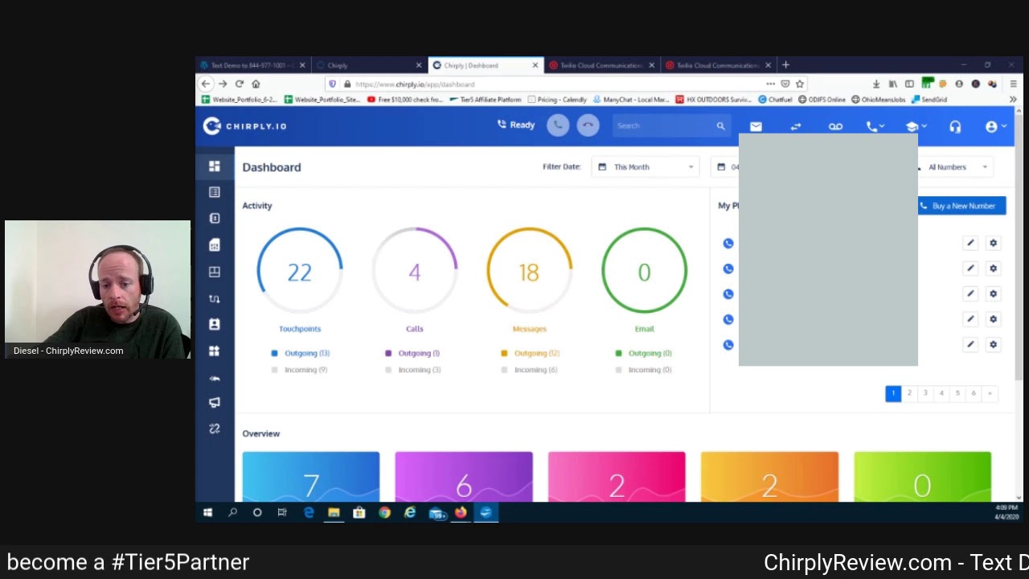
Task: Click the reply-all arrow icon in sidebar
Action: tap(214, 378)
